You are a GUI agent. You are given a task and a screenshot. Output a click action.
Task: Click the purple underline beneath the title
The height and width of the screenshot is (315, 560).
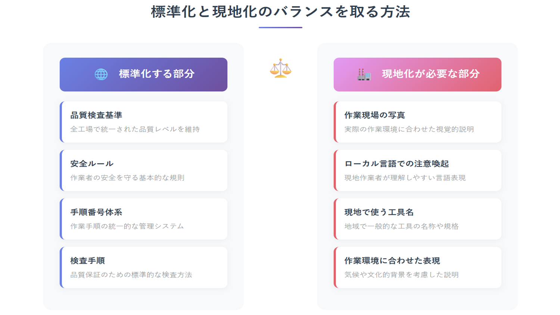(x=280, y=27)
